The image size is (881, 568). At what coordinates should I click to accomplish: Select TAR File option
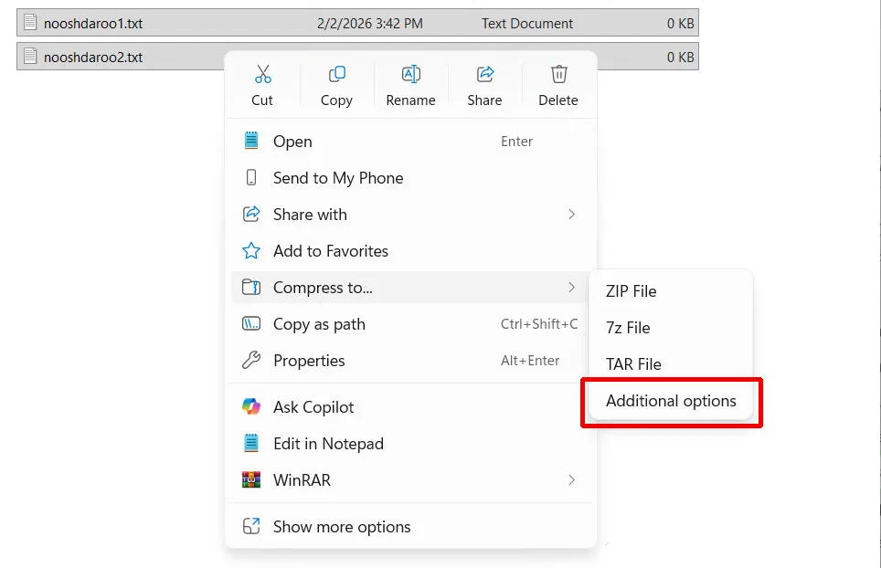633,364
